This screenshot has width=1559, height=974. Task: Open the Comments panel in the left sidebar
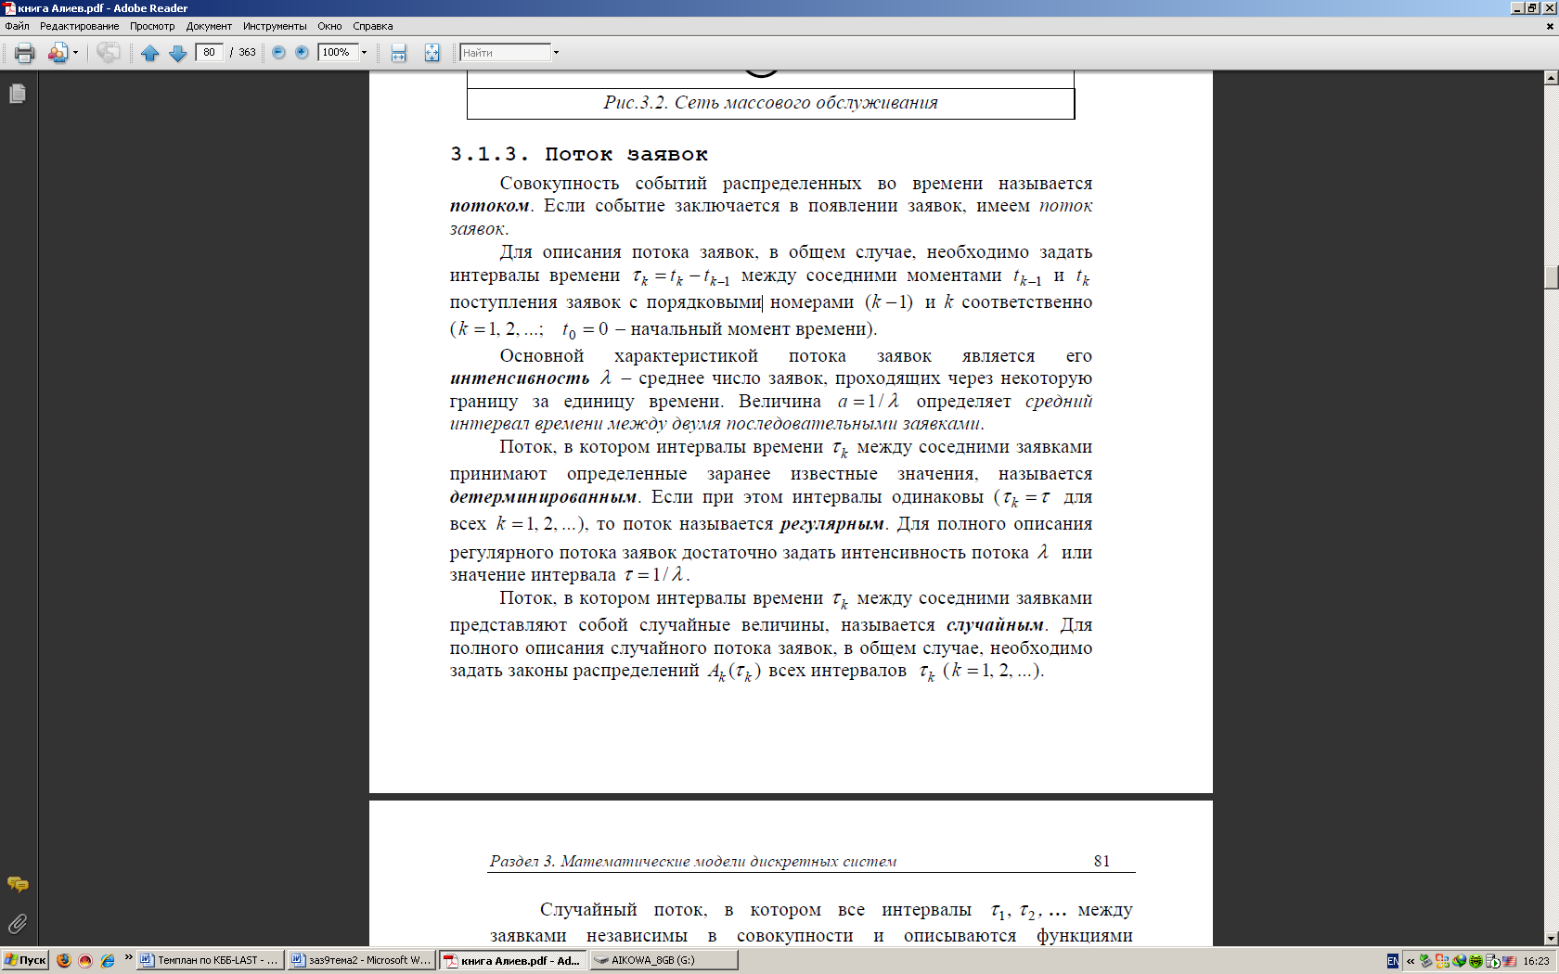tap(18, 884)
